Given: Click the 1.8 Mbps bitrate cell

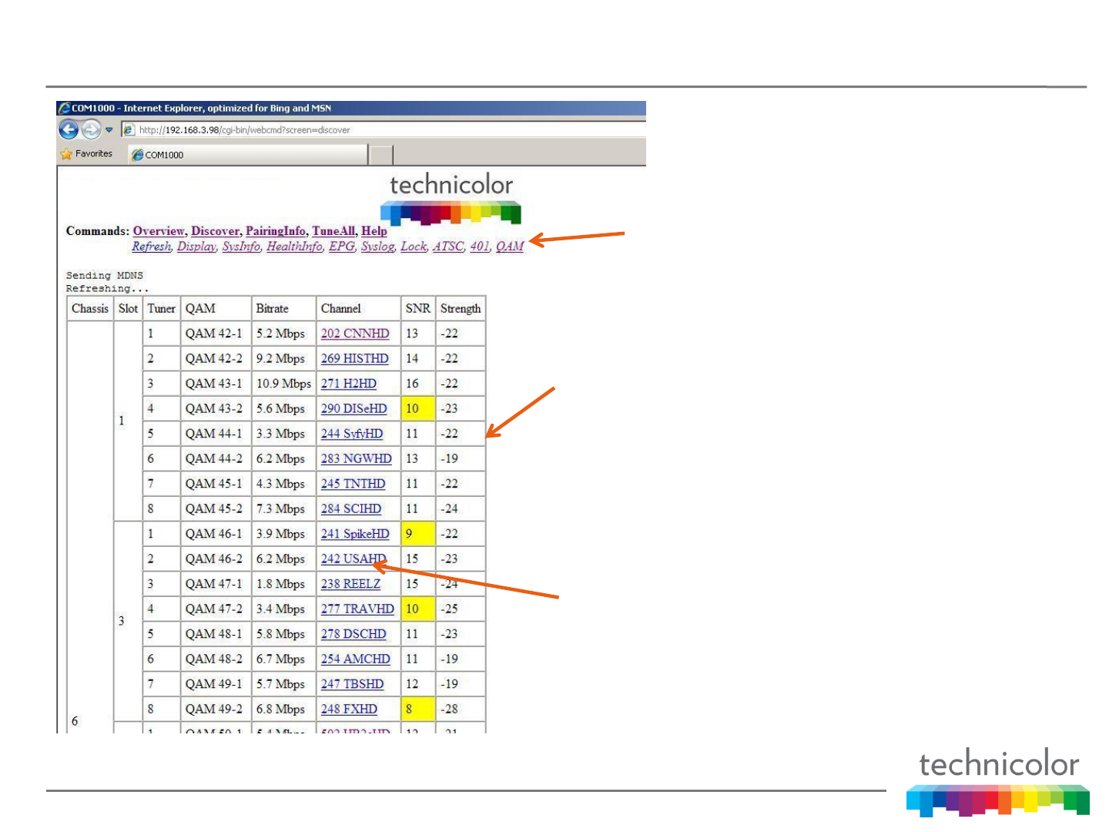Looking at the screenshot, I should pyautogui.click(x=283, y=584).
